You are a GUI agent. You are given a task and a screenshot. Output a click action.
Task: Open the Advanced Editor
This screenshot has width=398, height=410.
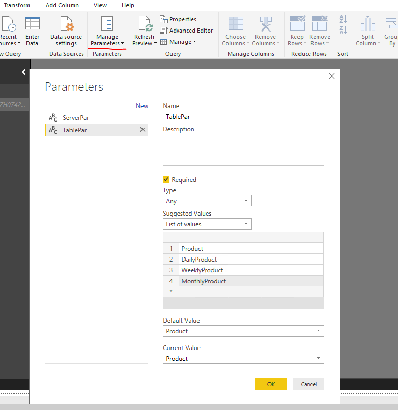pos(186,31)
